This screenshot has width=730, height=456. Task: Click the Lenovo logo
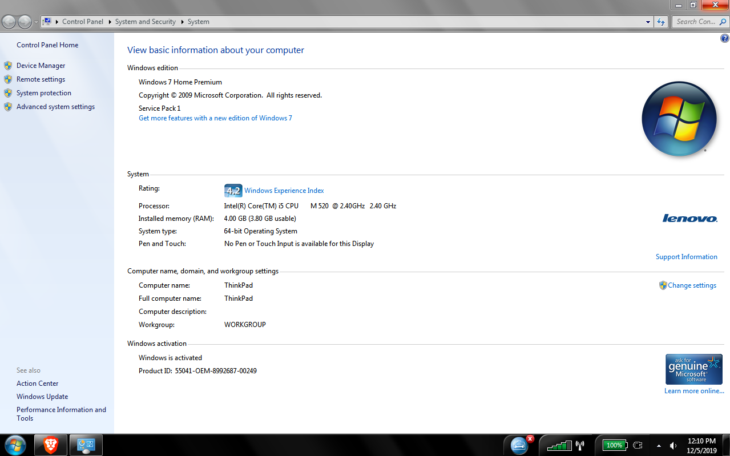690,219
